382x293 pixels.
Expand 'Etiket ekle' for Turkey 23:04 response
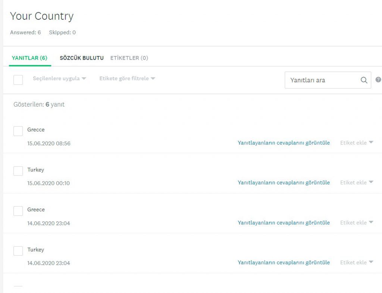[x=356, y=262]
